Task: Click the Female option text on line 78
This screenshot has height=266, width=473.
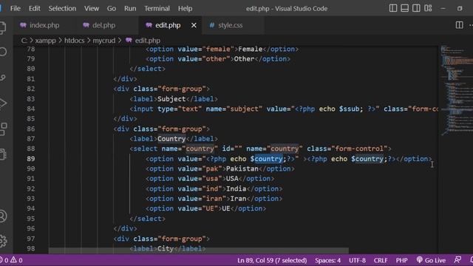Action: (x=251, y=50)
